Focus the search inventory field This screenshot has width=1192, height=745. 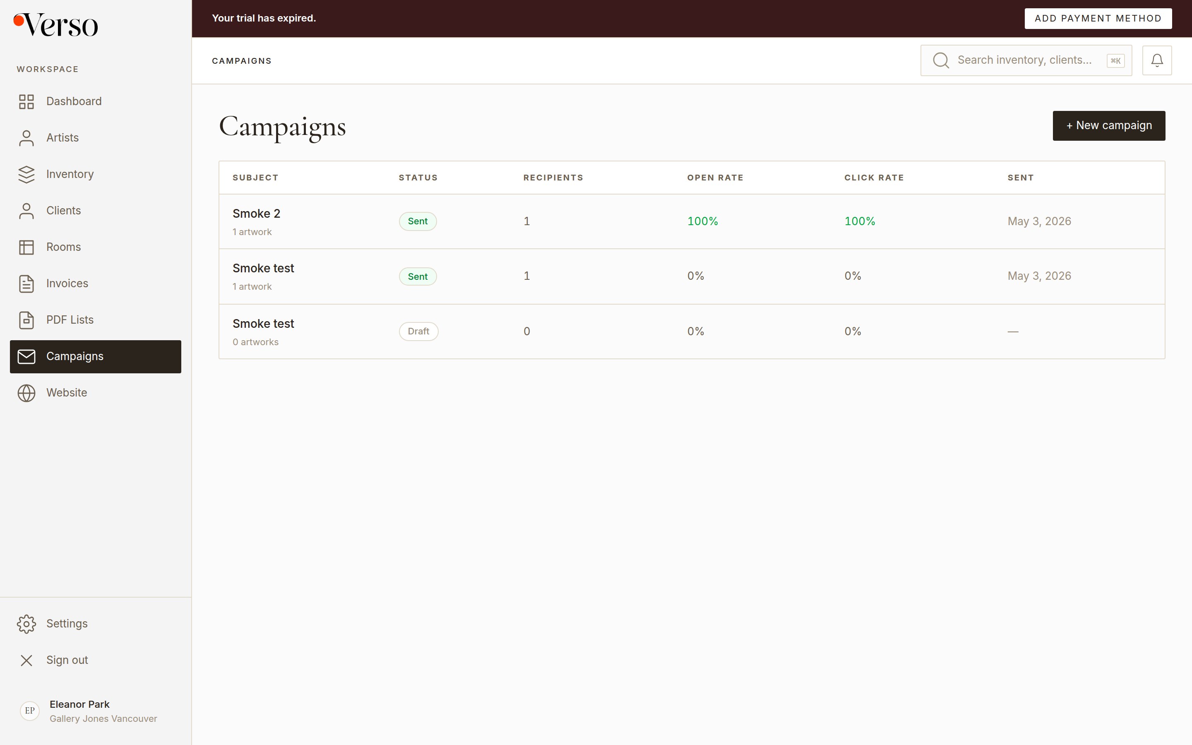1026,60
